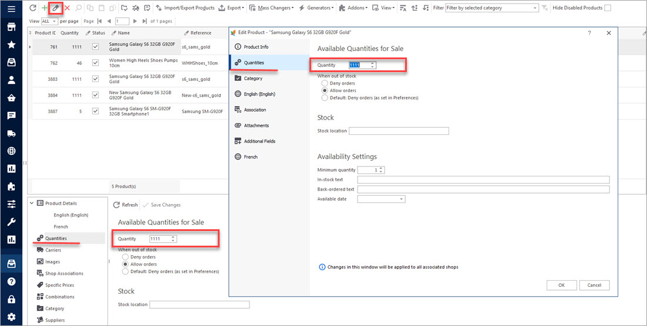Open the star favorites sidebar icon
This screenshot has height=326, width=647.
point(12,45)
